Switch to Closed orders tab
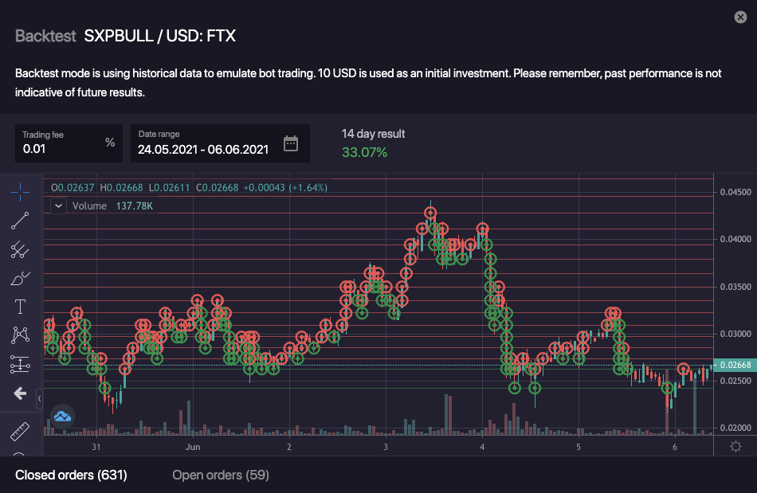Image resolution: width=757 pixels, height=493 pixels. 71,475
